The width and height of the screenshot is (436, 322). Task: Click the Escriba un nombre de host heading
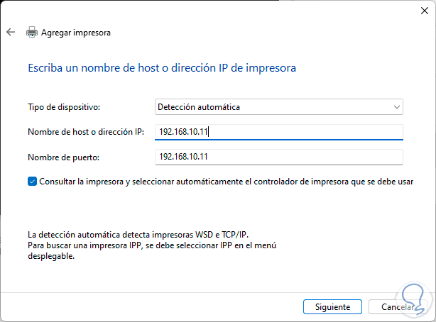(x=161, y=68)
